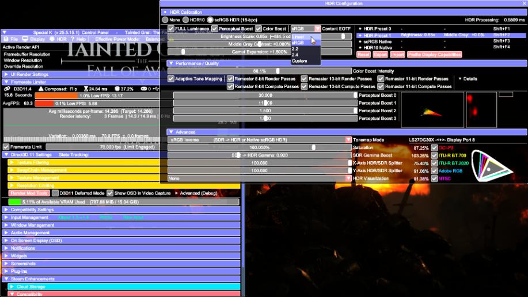Open the Help menu
Viewport: 528px width, 297px height.
tap(81, 39)
